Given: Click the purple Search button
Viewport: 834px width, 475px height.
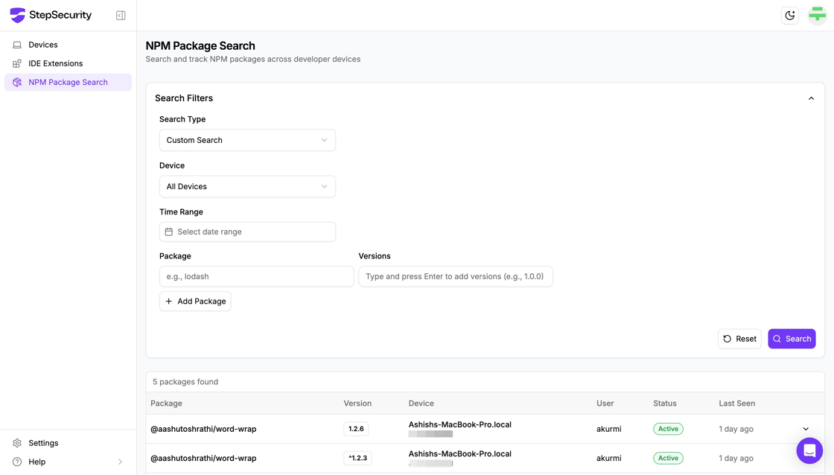Looking at the screenshot, I should 792,339.
